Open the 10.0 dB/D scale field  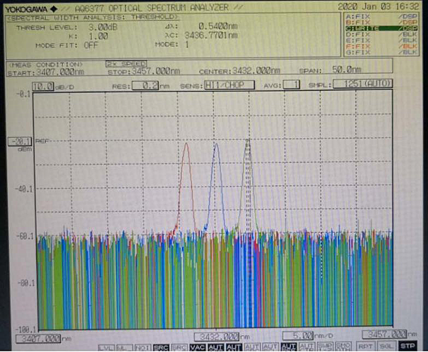[43, 86]
